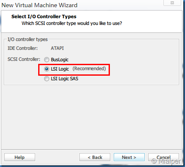
Task: Open Help for the wizard
Action: point(20,157)
